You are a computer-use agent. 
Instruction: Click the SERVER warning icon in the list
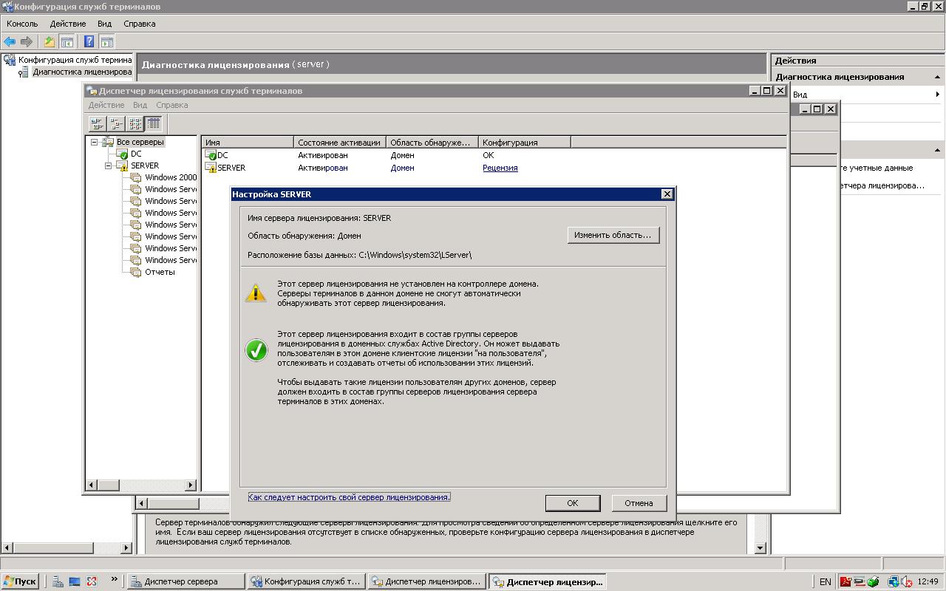211,168
